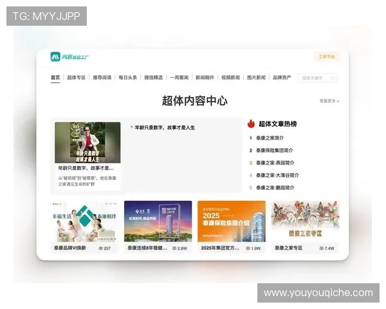Click the 泰康品牌VI焕新 caption
Screen dimensions: 386x309
(70, 248)
